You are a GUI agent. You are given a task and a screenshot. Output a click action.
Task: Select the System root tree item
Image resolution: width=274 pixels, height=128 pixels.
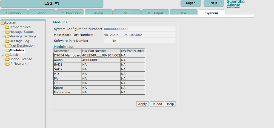point(10,23)
